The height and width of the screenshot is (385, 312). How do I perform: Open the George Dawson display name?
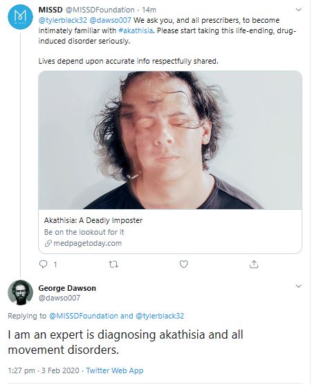pyautogui.click(x=67, y=288)
